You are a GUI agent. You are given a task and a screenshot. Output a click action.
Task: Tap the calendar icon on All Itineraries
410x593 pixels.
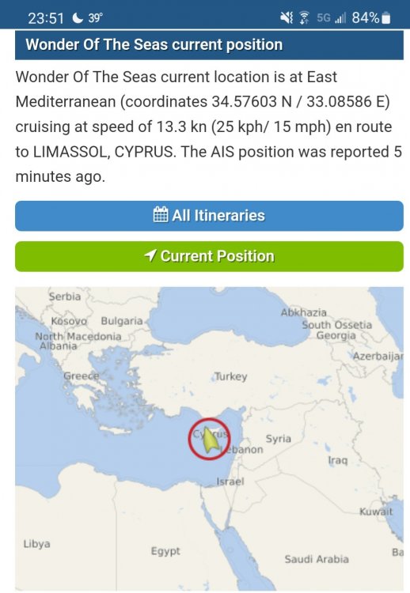click(161, 215)
